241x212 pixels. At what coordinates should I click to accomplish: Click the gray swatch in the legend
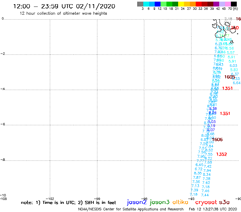click(140, 4)
